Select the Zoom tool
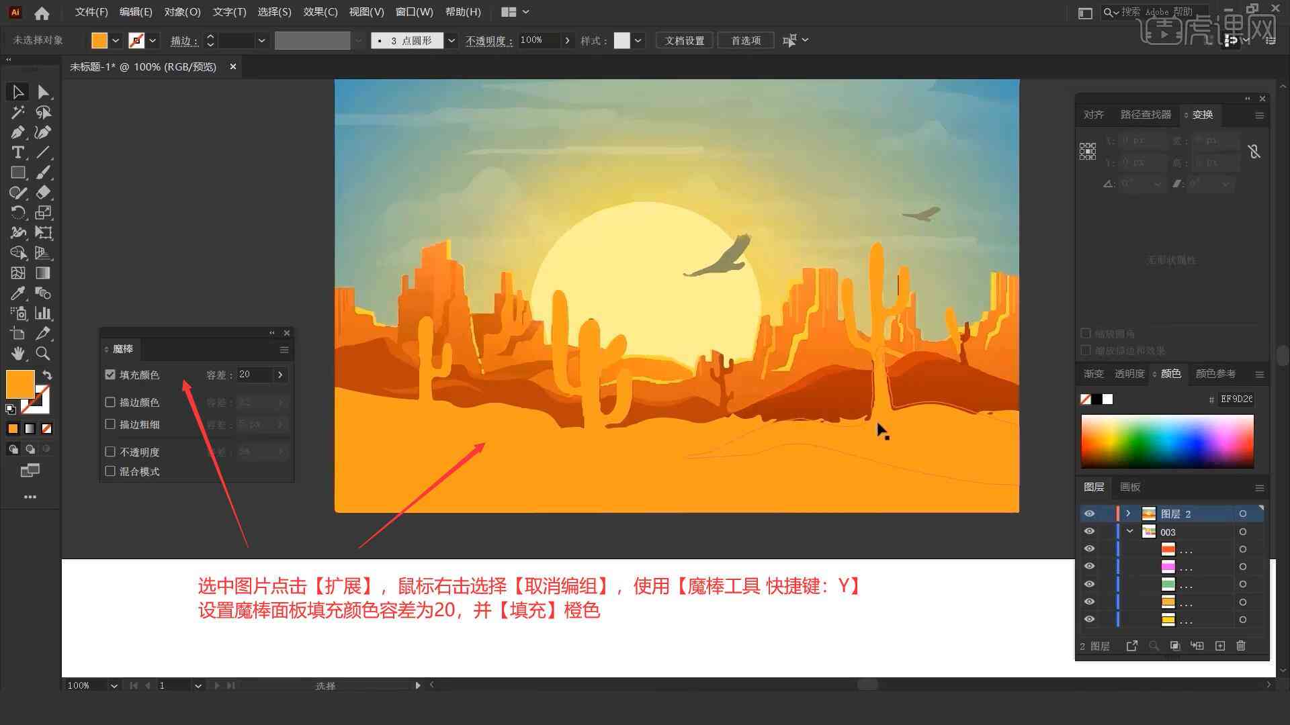Image resolution: width=1290 pixels, height=725 pixels. click(x=42, y=353)
